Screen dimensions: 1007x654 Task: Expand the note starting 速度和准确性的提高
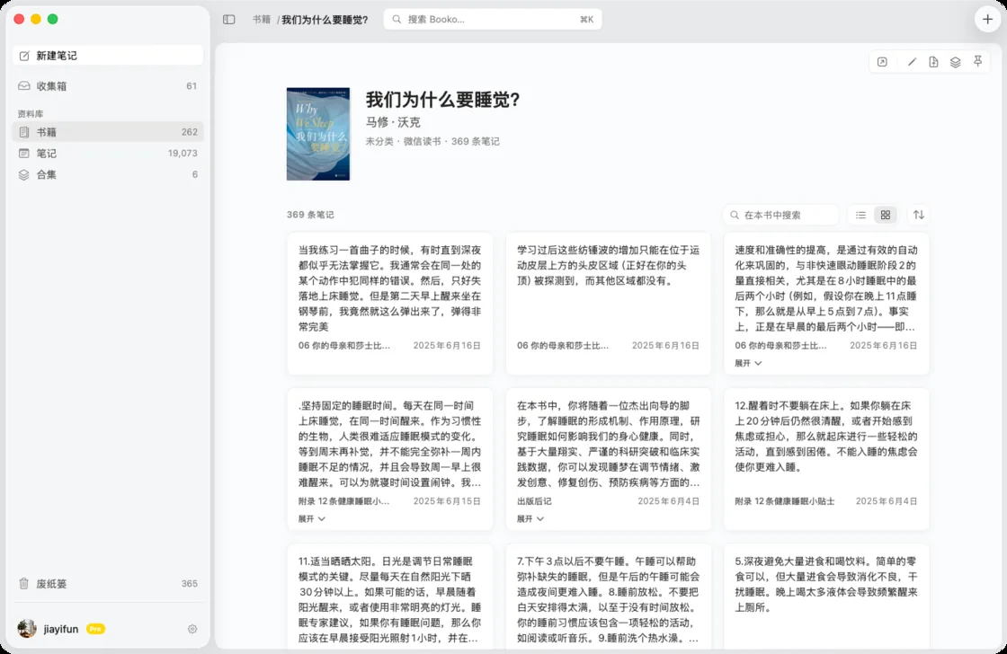click(748, 363)
